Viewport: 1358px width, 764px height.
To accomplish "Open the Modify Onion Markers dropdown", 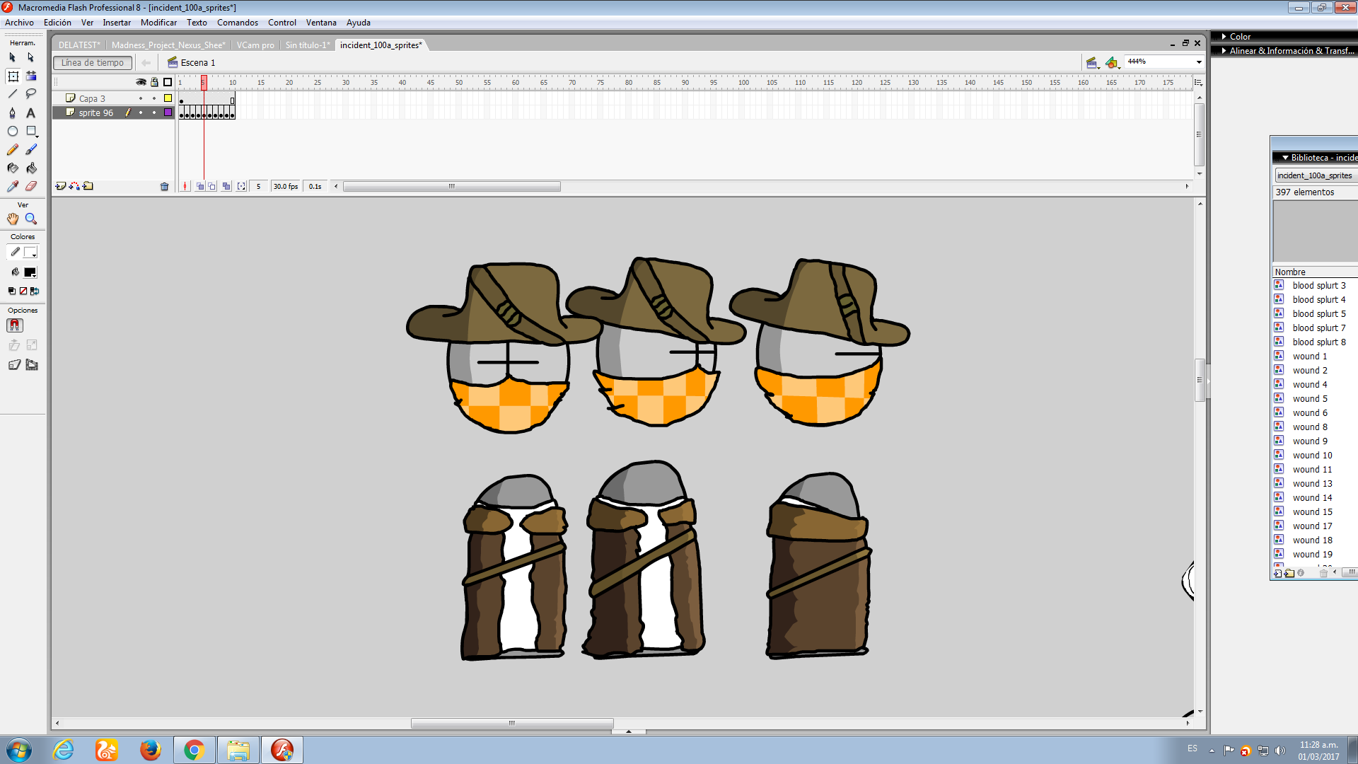I will coord(241,187).
